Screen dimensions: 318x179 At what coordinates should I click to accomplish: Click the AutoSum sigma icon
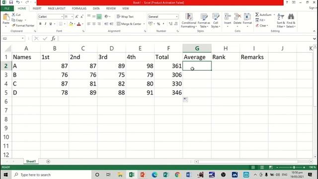(257, 14)
